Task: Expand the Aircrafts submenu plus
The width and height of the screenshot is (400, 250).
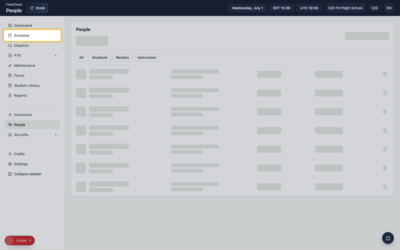Action: tap(56, 135)
